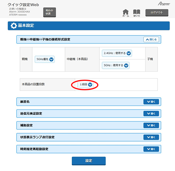The image size is (175, 171).
Task: Click the Aterm logo
Action: 164,4
